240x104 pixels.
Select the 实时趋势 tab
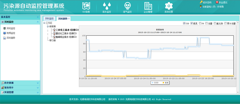[x=63, y=19]
